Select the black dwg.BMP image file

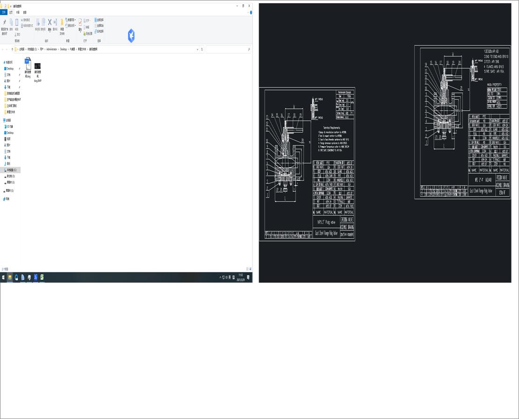tap(37, 72)
